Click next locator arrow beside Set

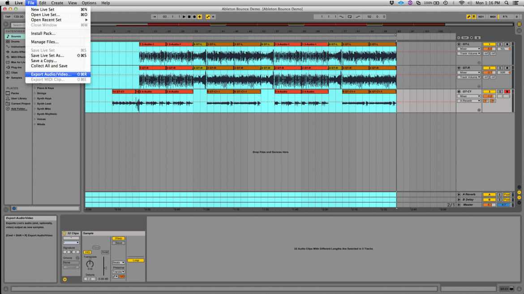(472, 38)
